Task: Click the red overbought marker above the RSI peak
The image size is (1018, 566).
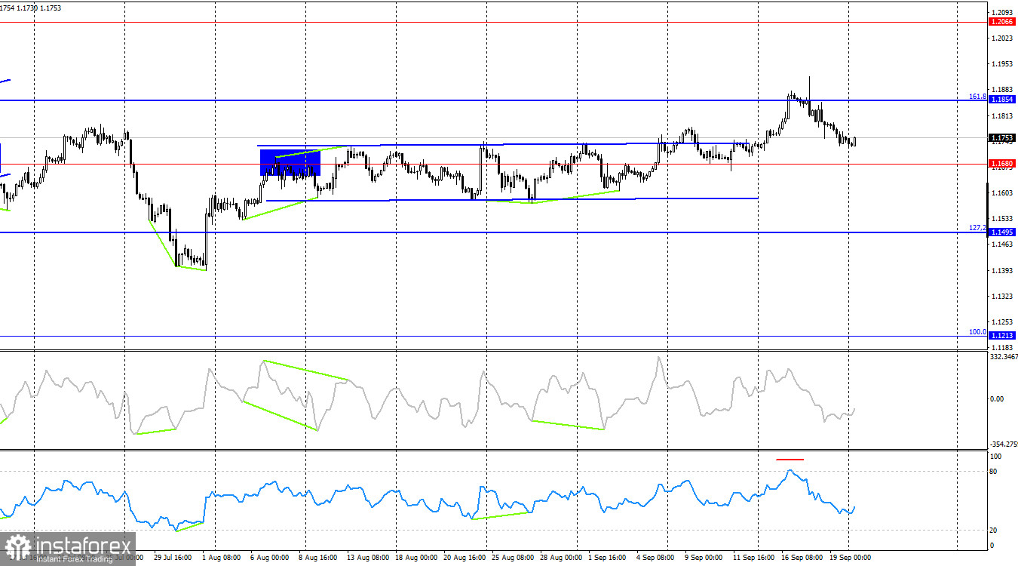Action: pos(790,459)
